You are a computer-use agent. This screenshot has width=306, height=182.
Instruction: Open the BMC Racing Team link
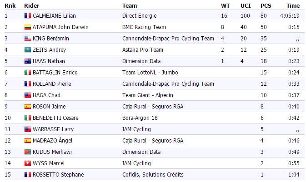pyautogui.click(x=144, y=27)
